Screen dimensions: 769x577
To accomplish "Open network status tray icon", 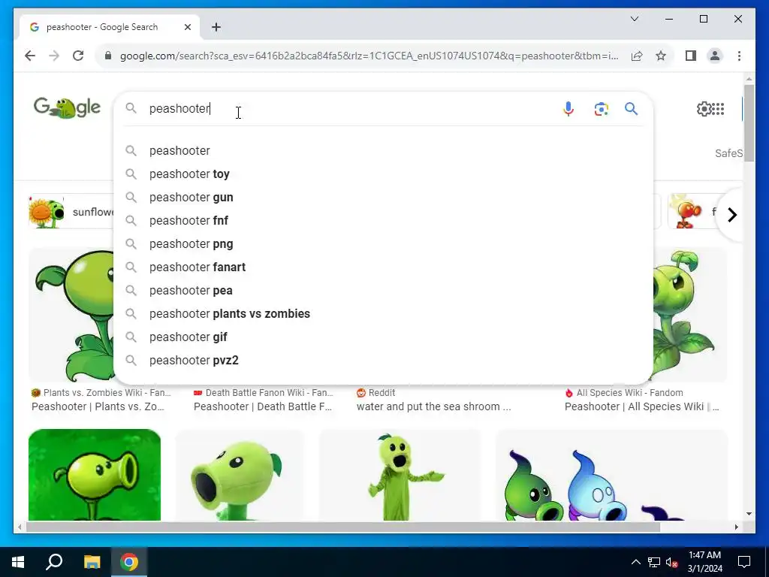I will (x=654, y=562).
